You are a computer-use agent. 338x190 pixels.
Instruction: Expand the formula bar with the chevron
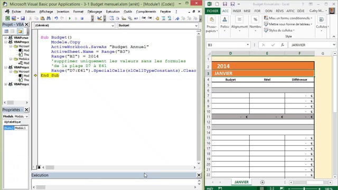click(x=334, y=45)
